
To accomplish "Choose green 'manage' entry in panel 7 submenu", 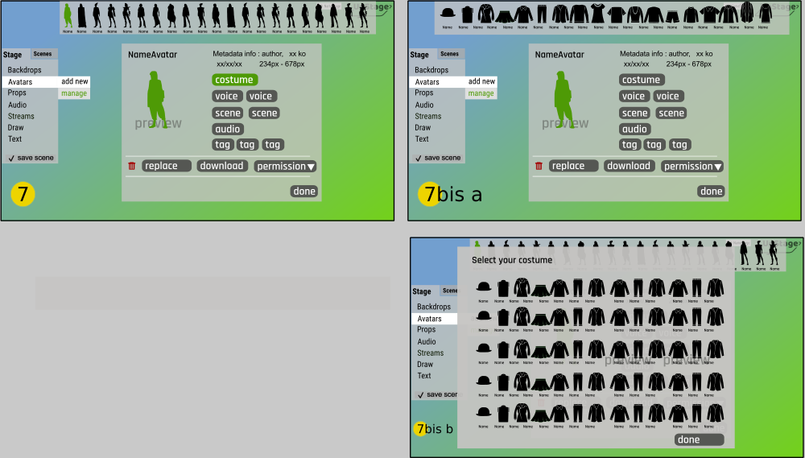I will [x=74, y=93].
